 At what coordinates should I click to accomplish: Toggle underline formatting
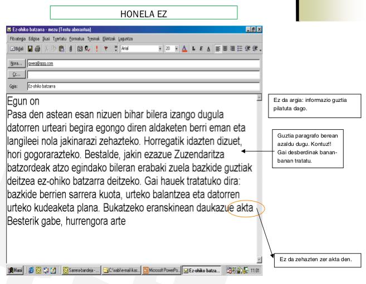tap(207, 48)
